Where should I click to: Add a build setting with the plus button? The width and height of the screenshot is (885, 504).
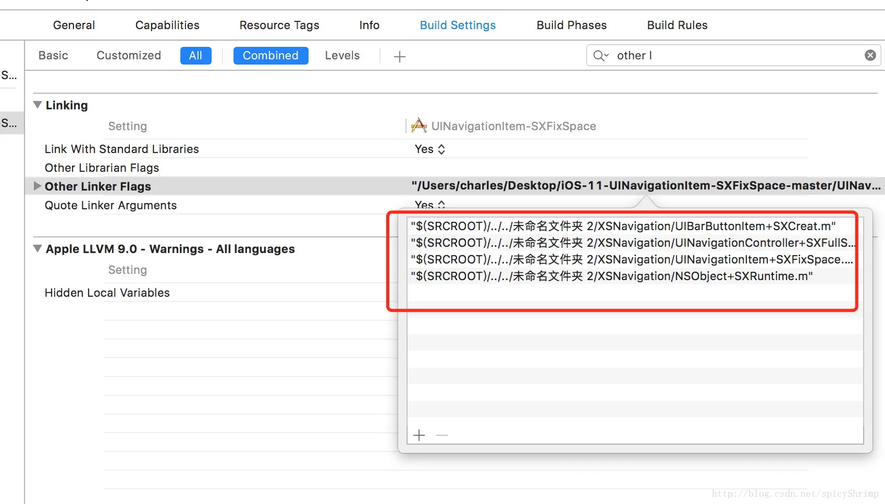(x=400, y=56)
